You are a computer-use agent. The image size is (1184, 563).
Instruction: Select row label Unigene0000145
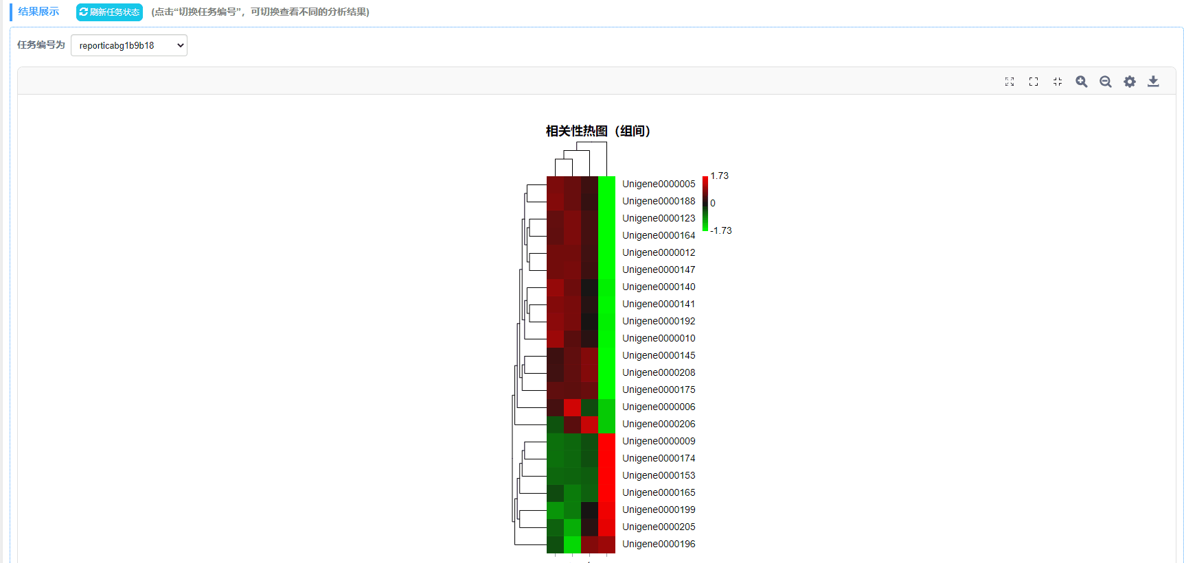(659, 355)
